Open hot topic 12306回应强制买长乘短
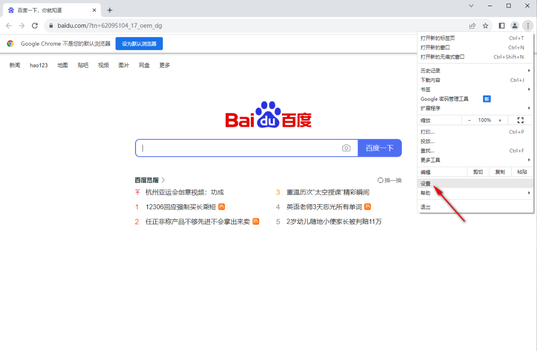 [180, 207]
